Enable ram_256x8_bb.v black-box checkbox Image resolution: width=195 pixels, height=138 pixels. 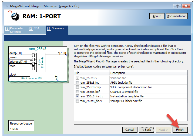click(x=77, y=101)
